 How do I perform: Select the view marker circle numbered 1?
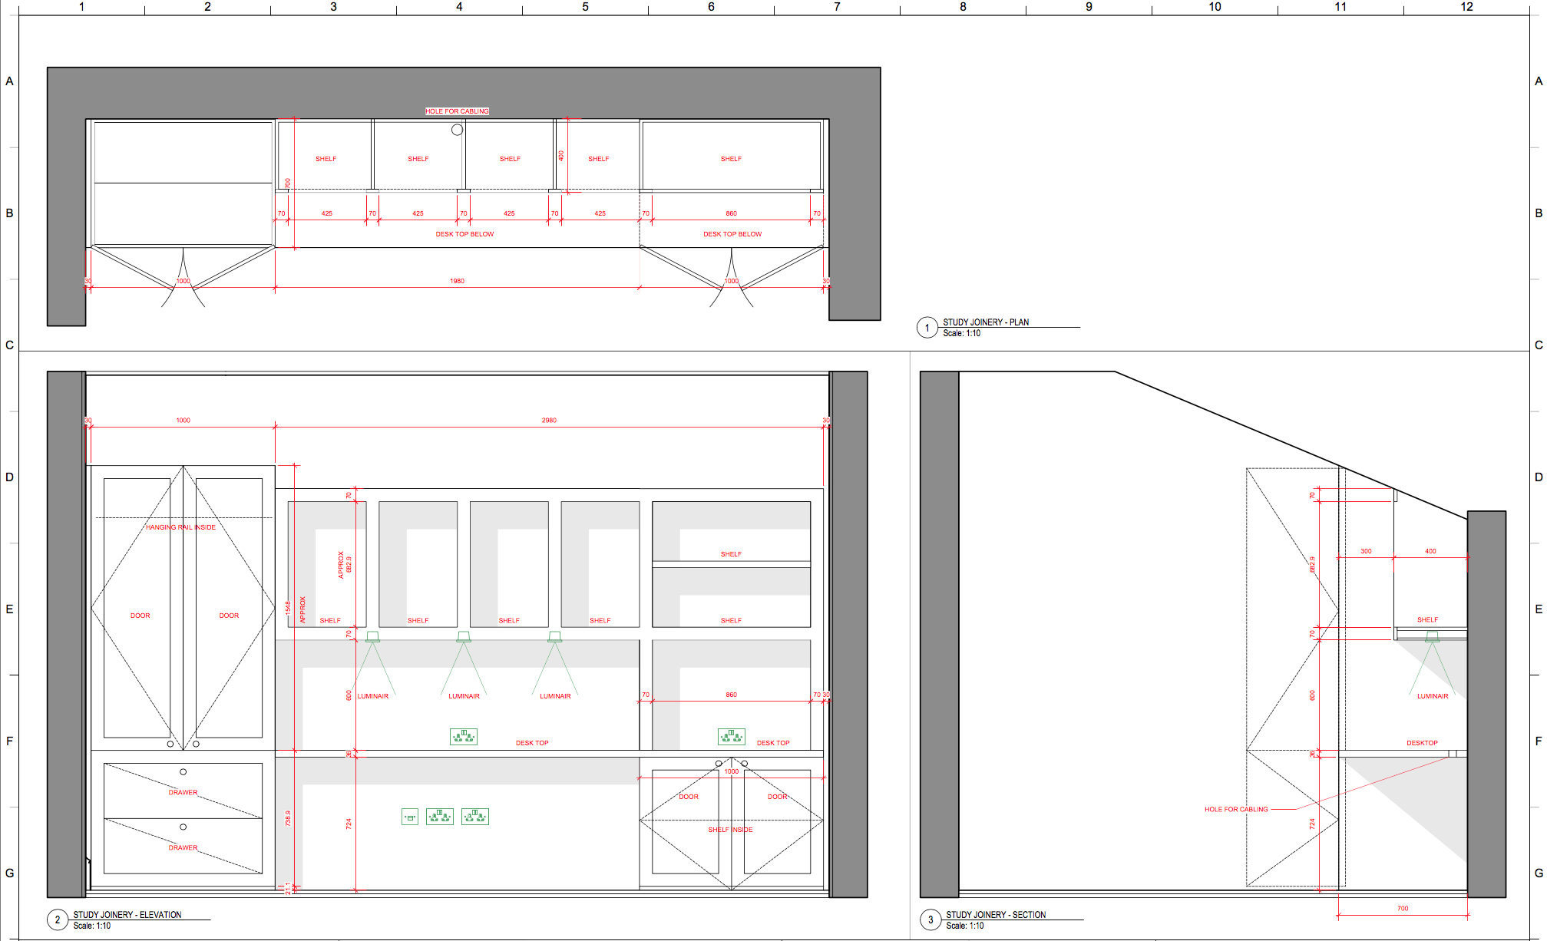coord(927,328)
